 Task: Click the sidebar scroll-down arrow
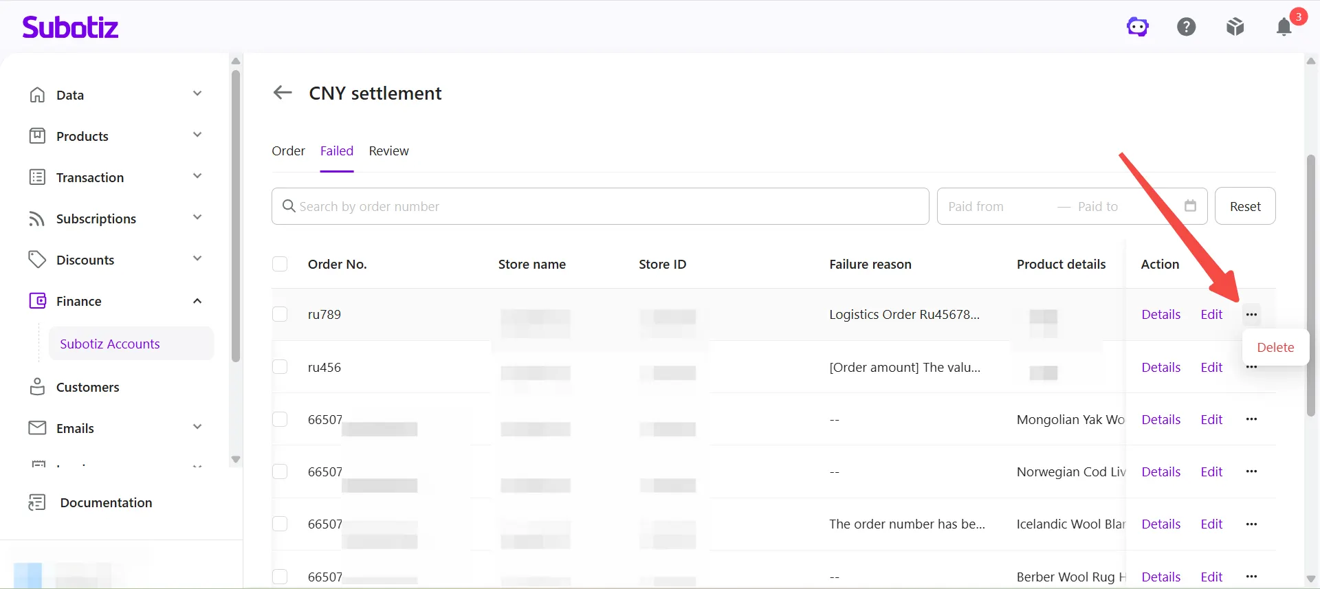[236, 459]
